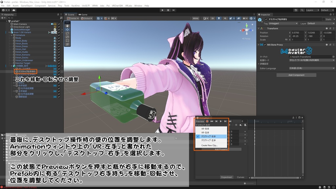336x189 pixels.
Task: Toggle 2D view mode
Action: 213,18
